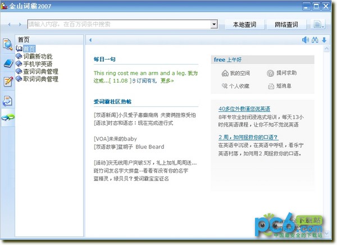Open the 蓝精灵,绿贝贝 post
The height and width of the screenshot is (245, 337).
131,179
